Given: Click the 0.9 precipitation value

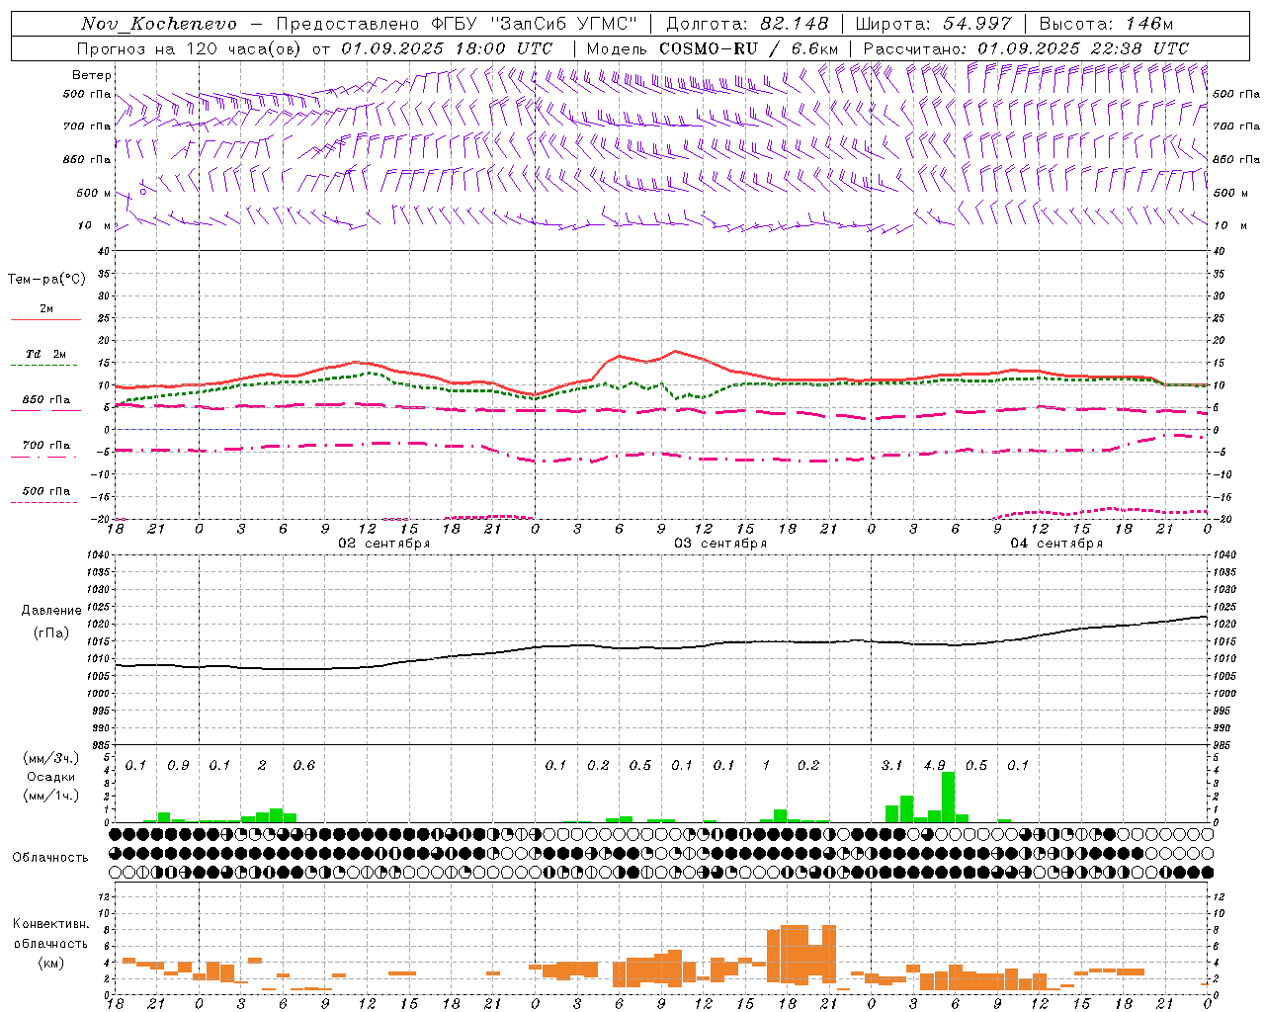Looking at the screenshot, I should (x=178, y=766).
